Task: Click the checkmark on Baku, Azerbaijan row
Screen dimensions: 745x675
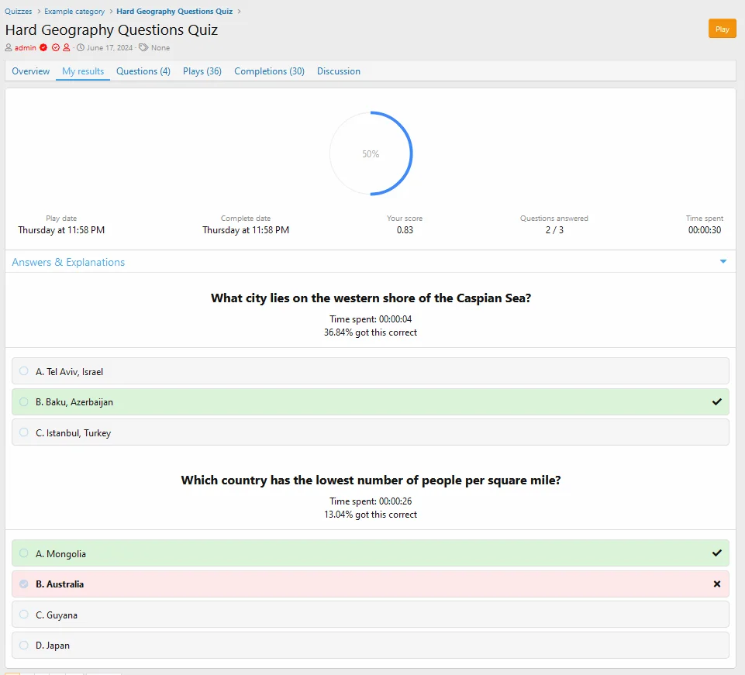Action: 716,402
